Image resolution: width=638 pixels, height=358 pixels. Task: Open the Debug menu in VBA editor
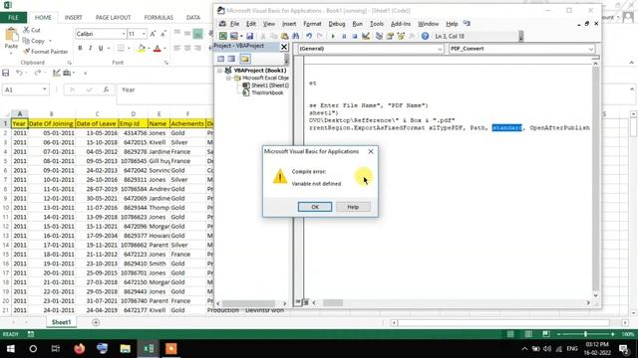click(x=337, y=24)
